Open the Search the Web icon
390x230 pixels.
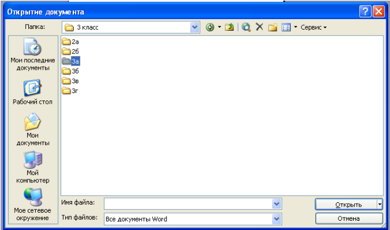(246, 27)
